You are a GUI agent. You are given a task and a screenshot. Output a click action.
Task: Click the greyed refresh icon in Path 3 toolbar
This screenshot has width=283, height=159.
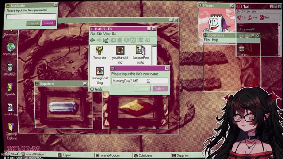point(148,40)
